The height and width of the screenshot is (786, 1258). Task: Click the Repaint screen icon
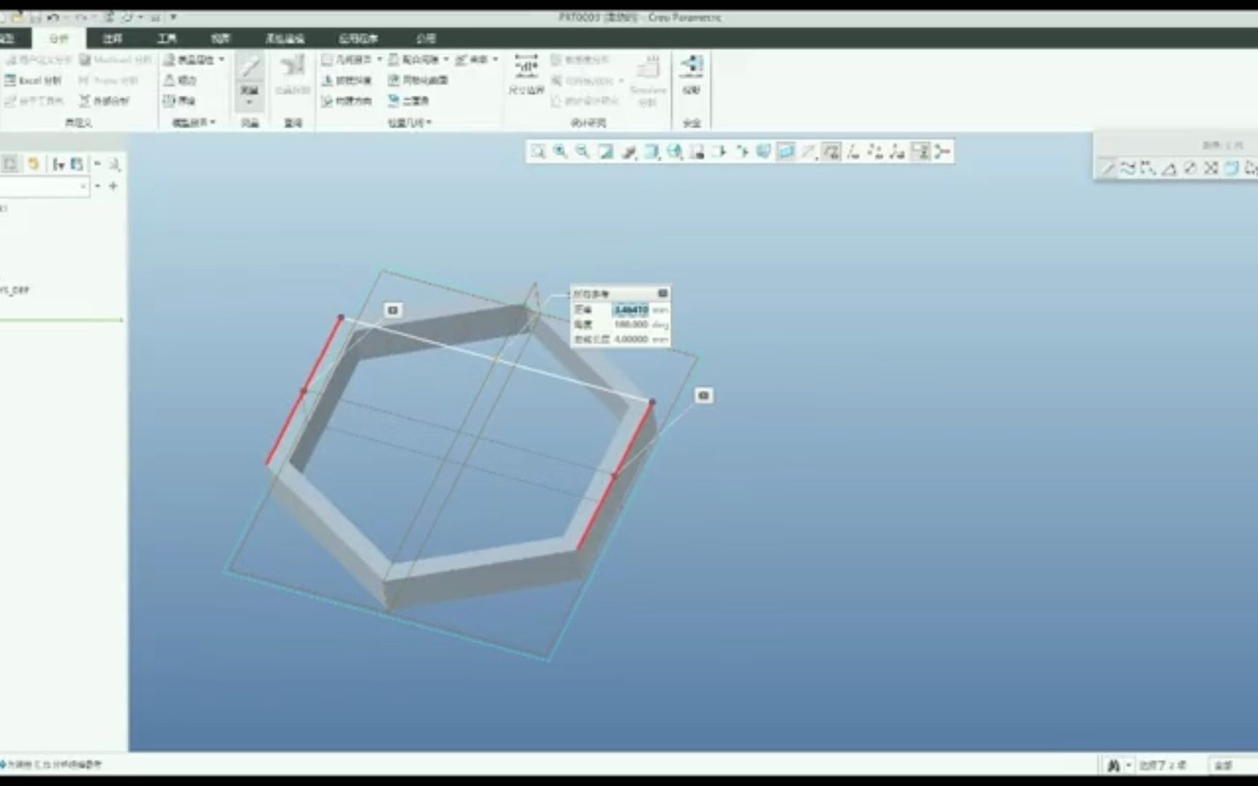pyautogui.click(x=606, y=151)
